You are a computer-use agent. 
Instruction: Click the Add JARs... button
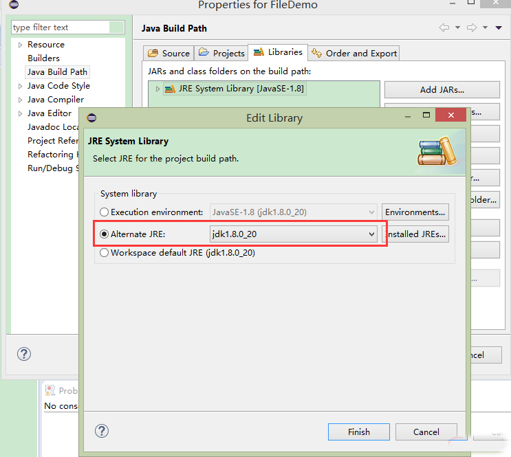coord(442,89)
